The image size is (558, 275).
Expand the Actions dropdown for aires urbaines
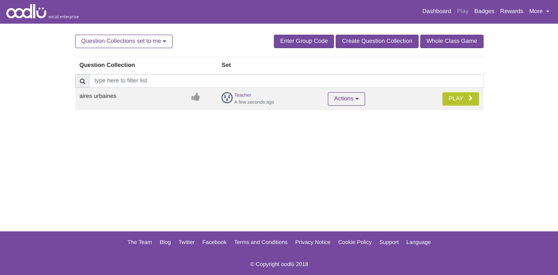point(346,99)
